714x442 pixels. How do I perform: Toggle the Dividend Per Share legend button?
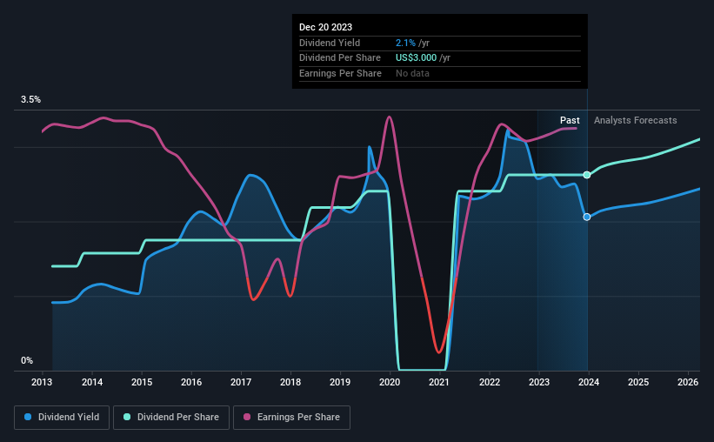[x=171, y=418]
